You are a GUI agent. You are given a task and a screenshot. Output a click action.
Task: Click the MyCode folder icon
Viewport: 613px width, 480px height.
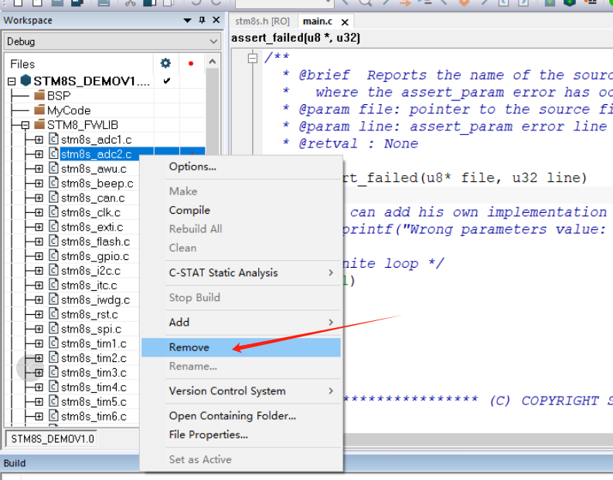(x=39, y=110)
